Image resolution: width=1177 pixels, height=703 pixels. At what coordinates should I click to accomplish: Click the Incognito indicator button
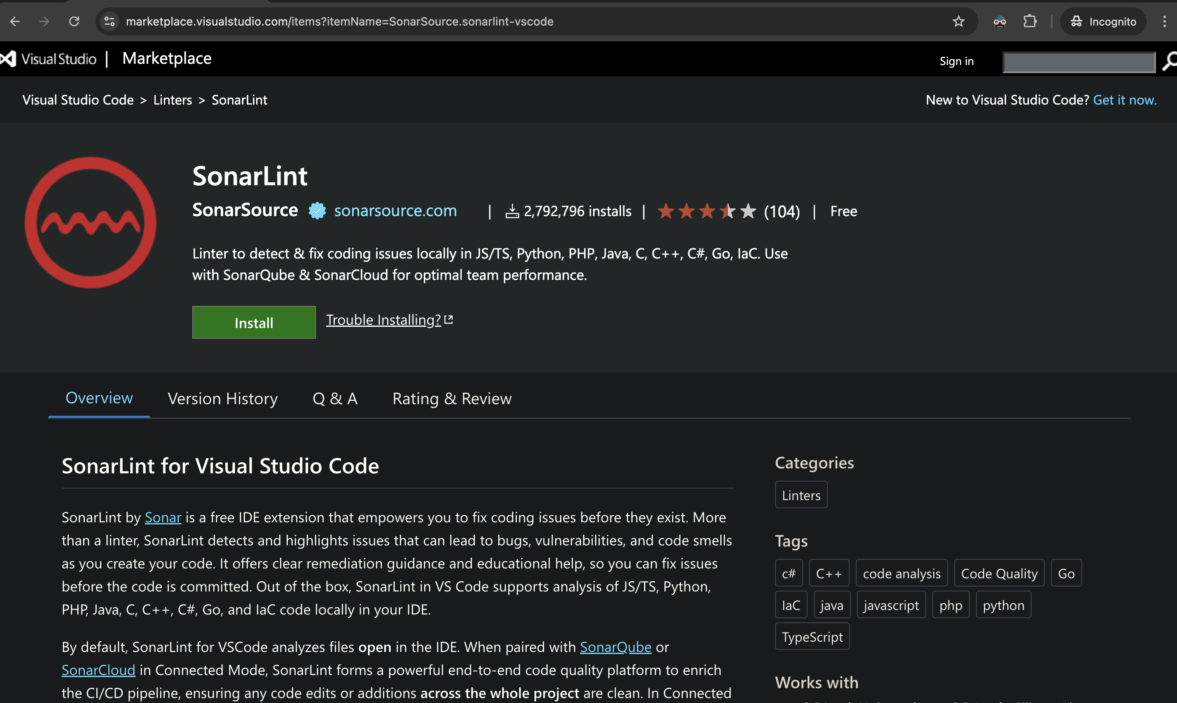coord(1103,21)
